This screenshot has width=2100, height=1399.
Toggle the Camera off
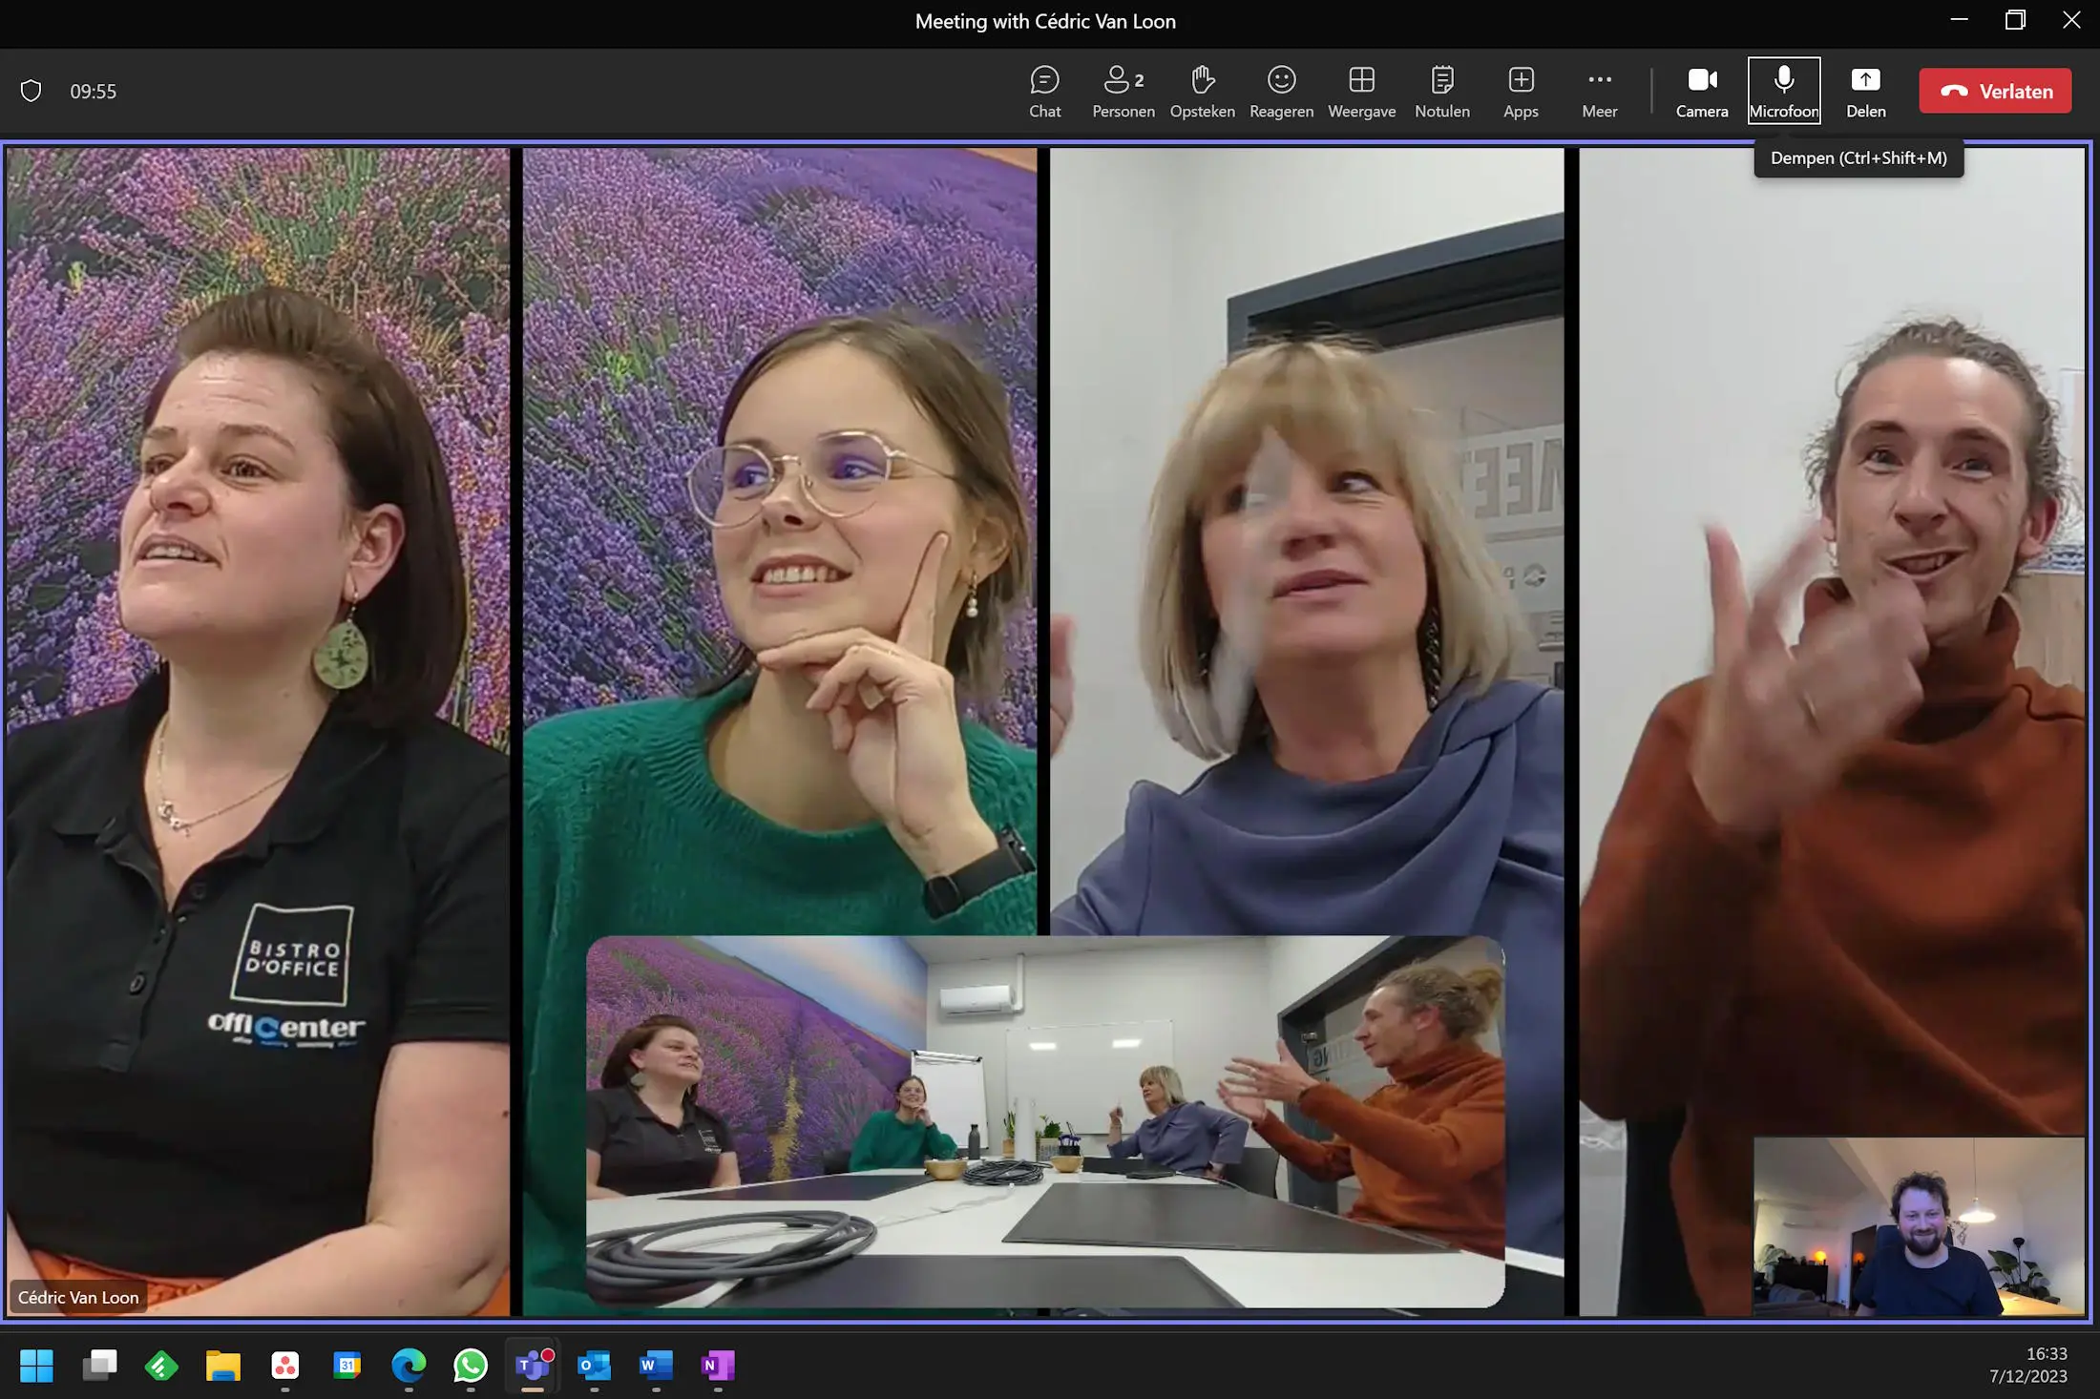click(1701, 92)
